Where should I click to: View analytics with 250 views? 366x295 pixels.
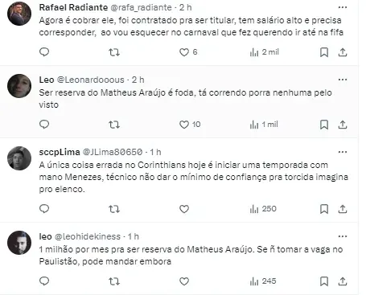pos(263,209)
